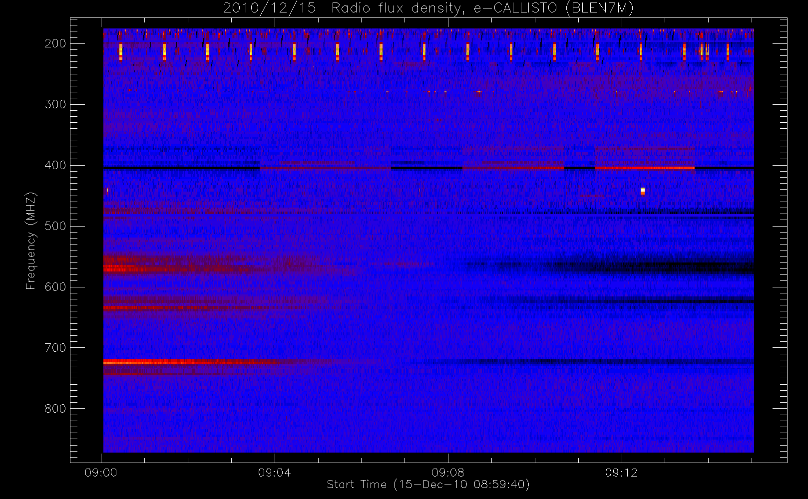Click the 500 frequency tick label
This screenshot has height=499, width=808.
[55, 226]
